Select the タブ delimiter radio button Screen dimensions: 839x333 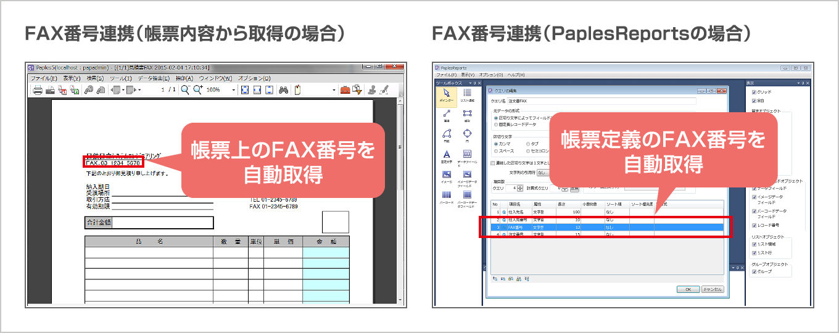[x=528, y=144]
